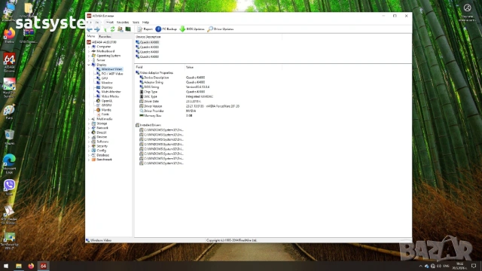
Task: Go back with the blue left arrow
Action: pos(90,29)
